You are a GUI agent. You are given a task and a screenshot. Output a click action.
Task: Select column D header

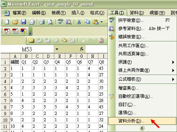(49, 56)
